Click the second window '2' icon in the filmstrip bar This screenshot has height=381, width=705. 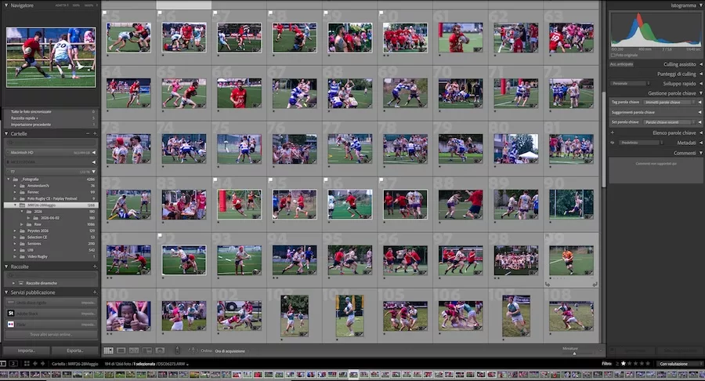click(x=13, y=364)
